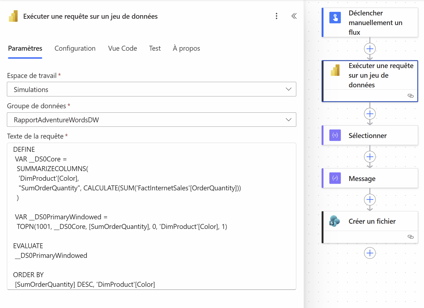Expand chevron of the Simulations workspace field
Image resolution: width=424 pixels, height=308 pixels.
(289, 89)
